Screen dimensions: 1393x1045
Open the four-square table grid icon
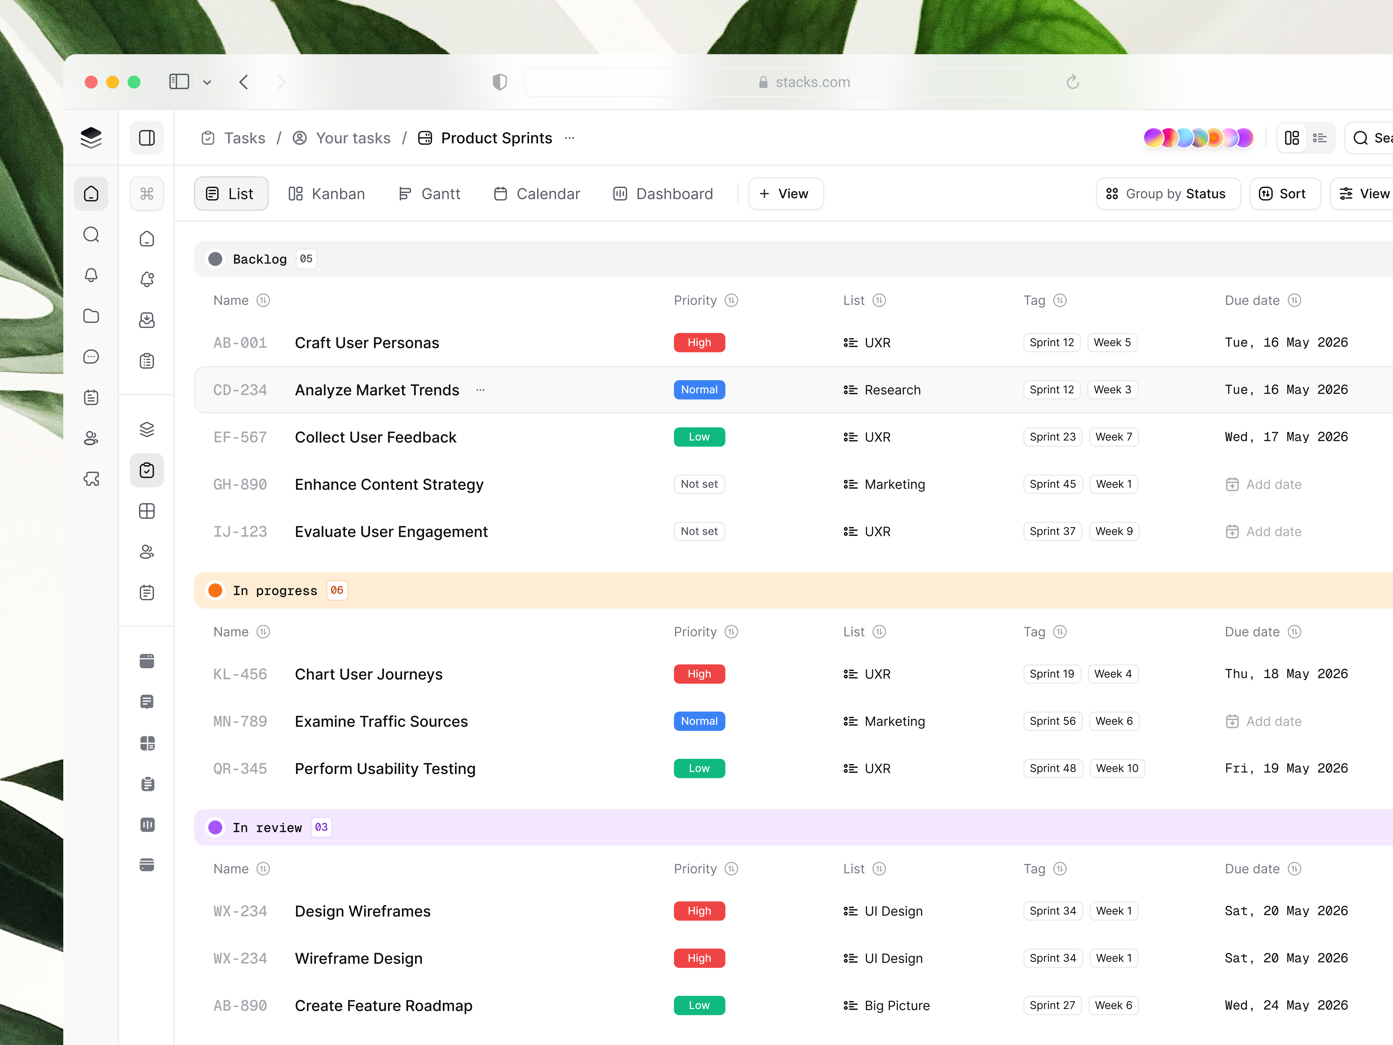pyautogui.click(x=147, y=511)
